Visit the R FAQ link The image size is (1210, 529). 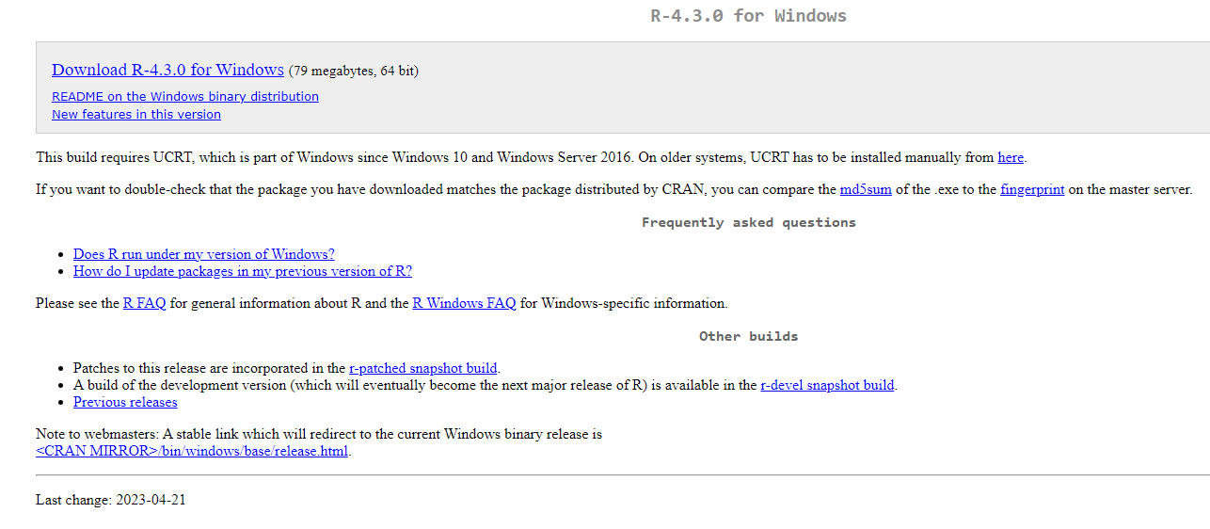pyautogui.click(x=145, y=303)
